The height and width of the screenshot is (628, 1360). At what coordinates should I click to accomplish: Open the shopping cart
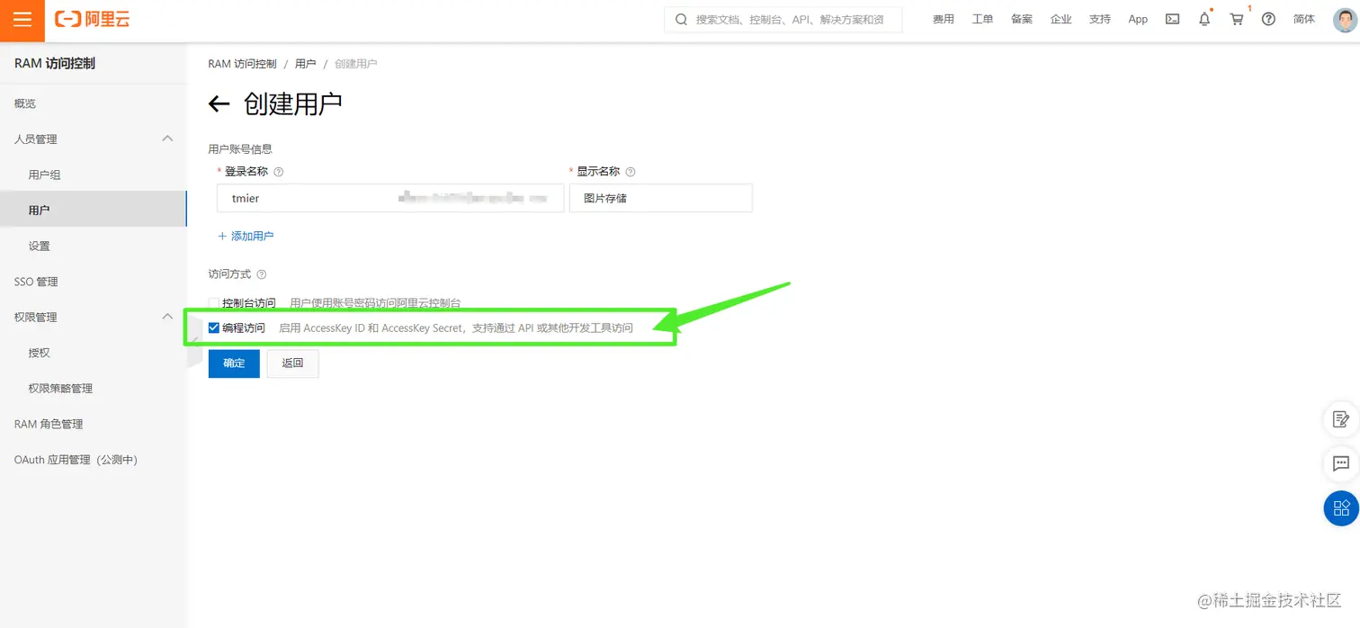(x=1237, y=19)
